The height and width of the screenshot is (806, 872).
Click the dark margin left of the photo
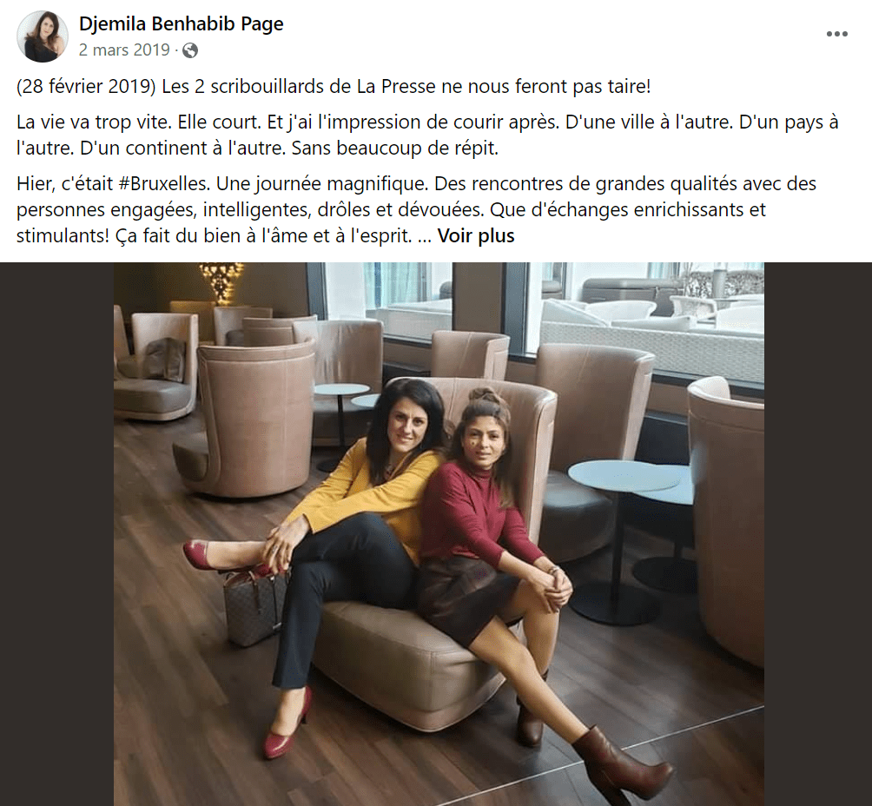pyautogui.click(x=56, y=534)
